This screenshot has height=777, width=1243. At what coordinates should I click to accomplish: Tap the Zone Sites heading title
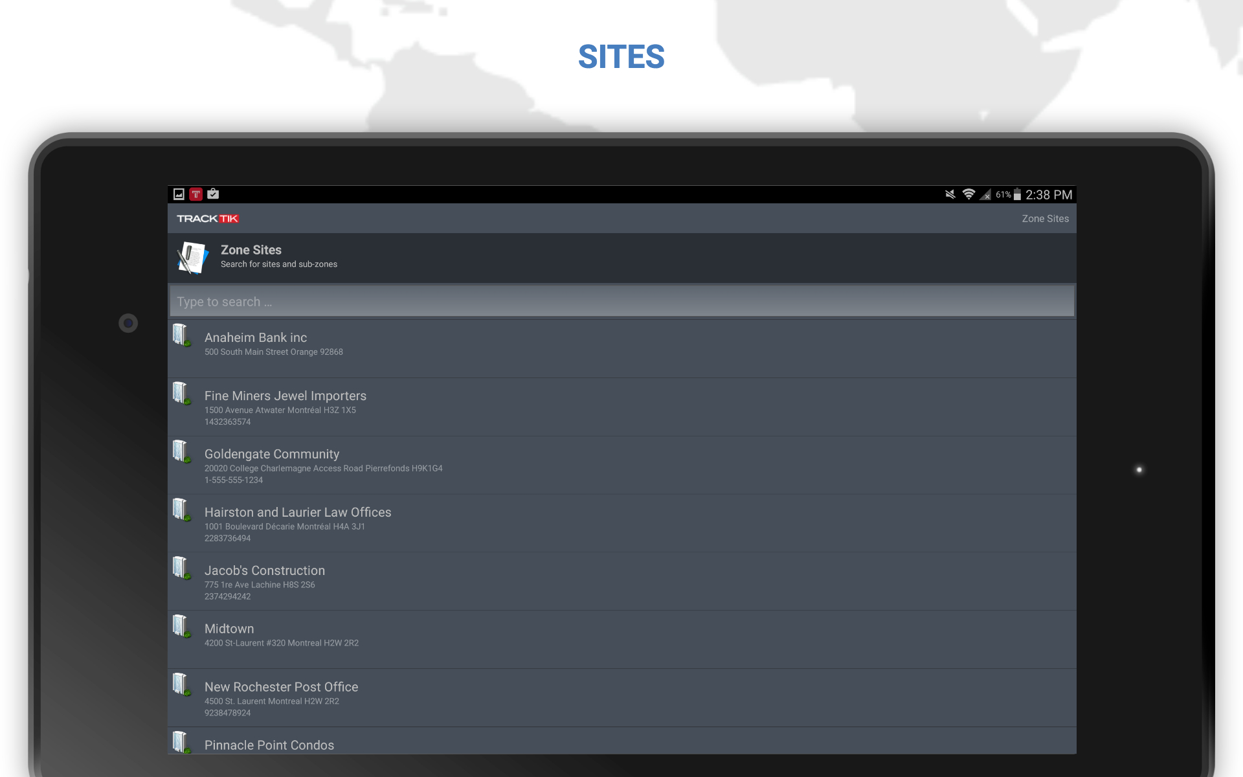coord(251,250)
